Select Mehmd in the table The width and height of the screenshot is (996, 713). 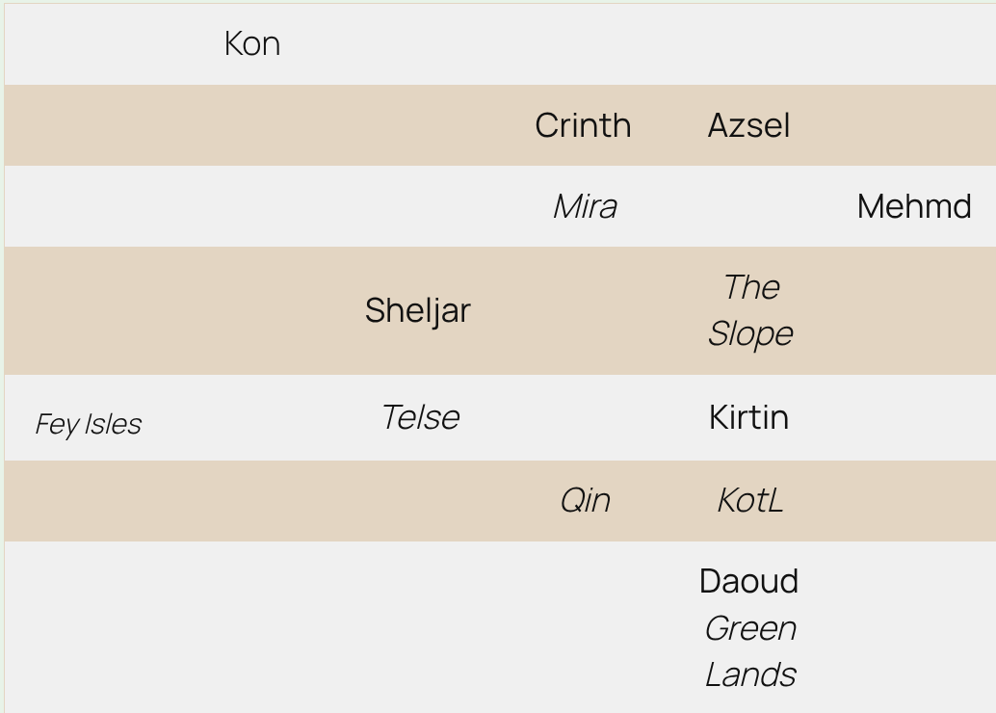[913, 206]
